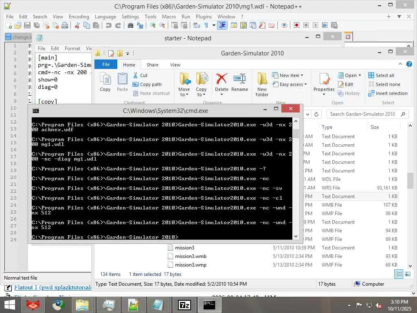Viewport: 417px width, 313px height.
Task: Click the 7z icon on the taskbar
Action: point(184,305)
